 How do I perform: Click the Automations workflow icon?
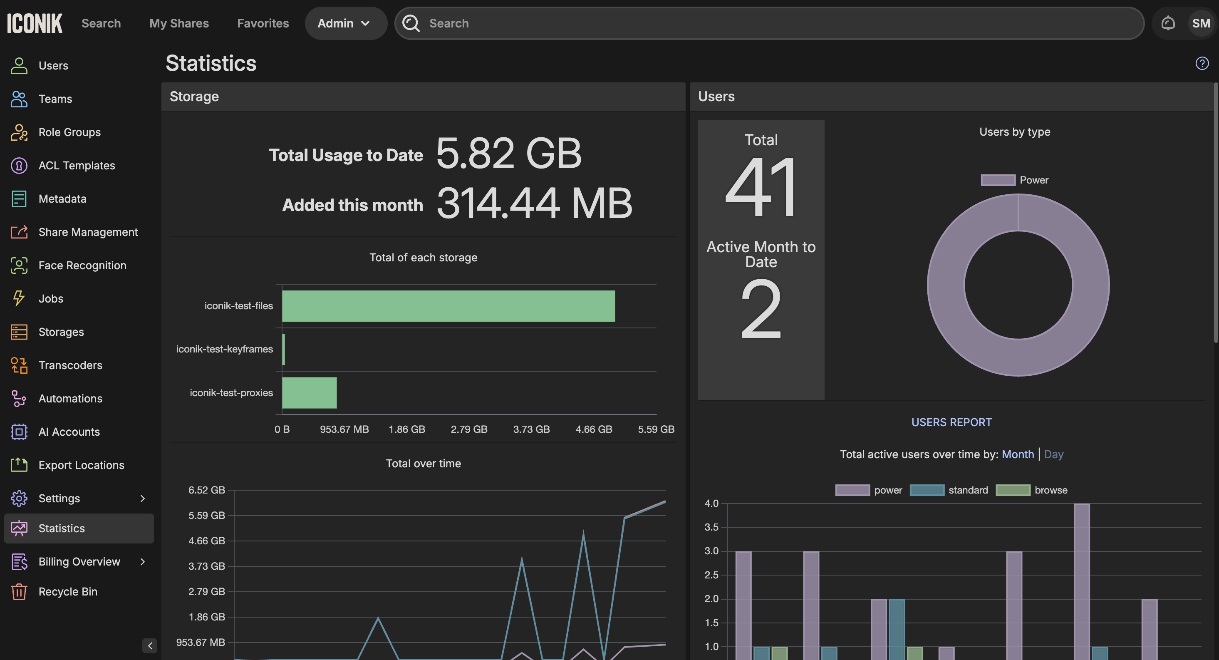[19, 398]
